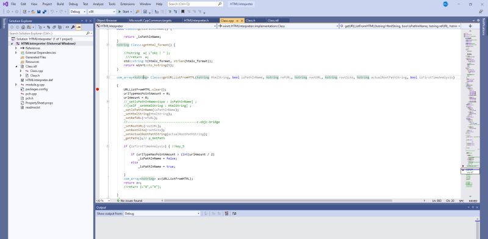Click the Toggle Bookmark icon in toolbar
Screen dimensions: 488x239
pyautogui.click(x=182, y=12)
